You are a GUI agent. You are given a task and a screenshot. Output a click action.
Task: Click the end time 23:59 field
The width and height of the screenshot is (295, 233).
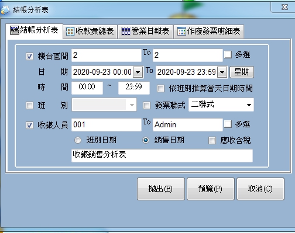tap(134, 88)
